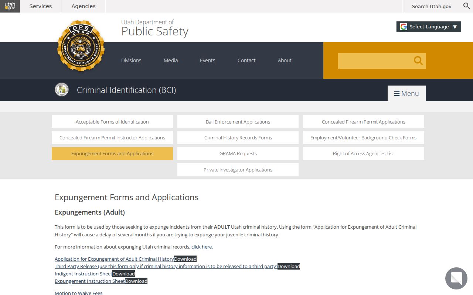Download the Expungement Instruction Sheet
Screen dimensions: 473x295
tap(136, 281)
